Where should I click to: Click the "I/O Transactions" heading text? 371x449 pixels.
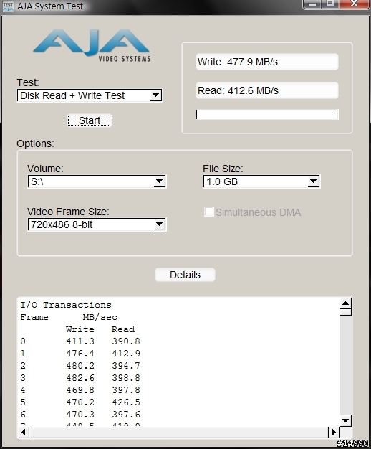[66, 305]
